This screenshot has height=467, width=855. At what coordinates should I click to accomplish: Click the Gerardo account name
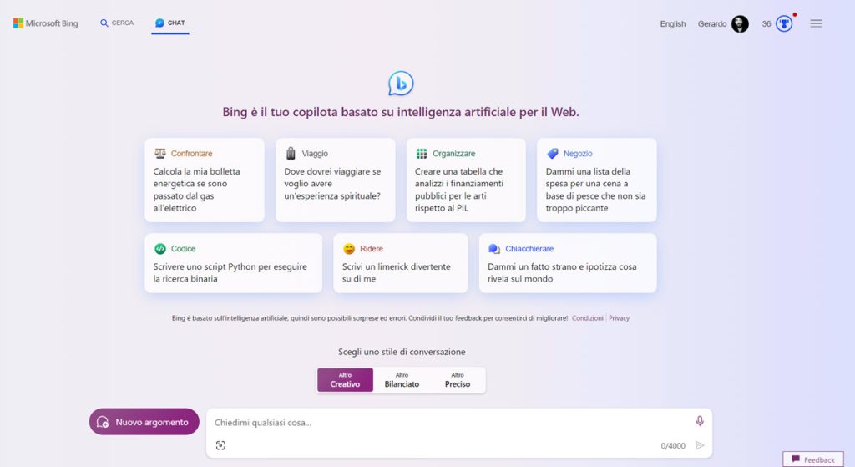(711, 24)
